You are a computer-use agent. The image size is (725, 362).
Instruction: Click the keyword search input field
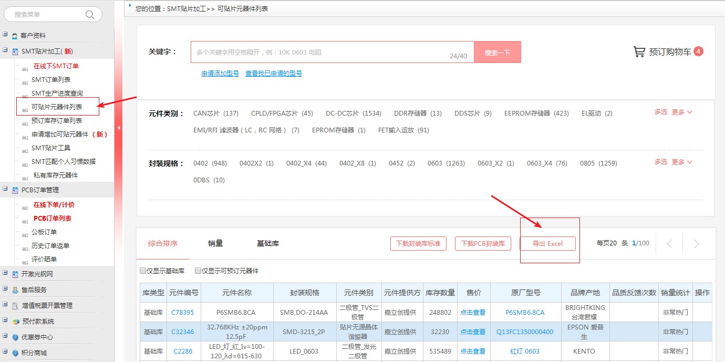(x=333, y=53)
